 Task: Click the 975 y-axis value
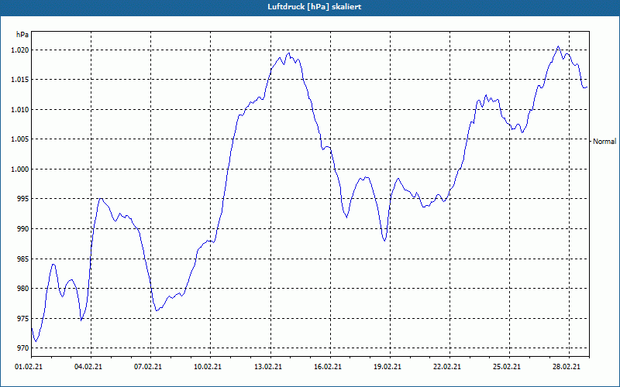pos(23,319)
